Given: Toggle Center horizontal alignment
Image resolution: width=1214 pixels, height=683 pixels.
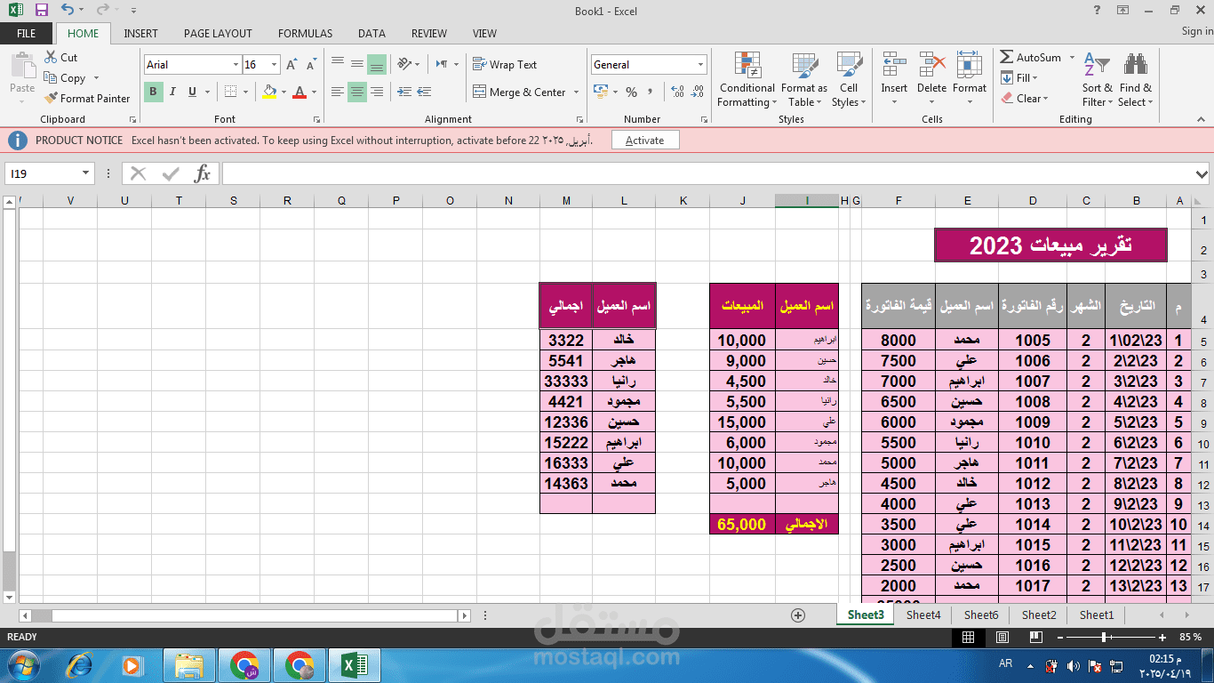Looking at the screenshot, I should [357, 92].
